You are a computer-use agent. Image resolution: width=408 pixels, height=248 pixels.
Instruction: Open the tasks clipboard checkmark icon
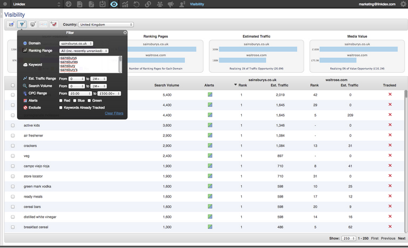click(102, 4)
